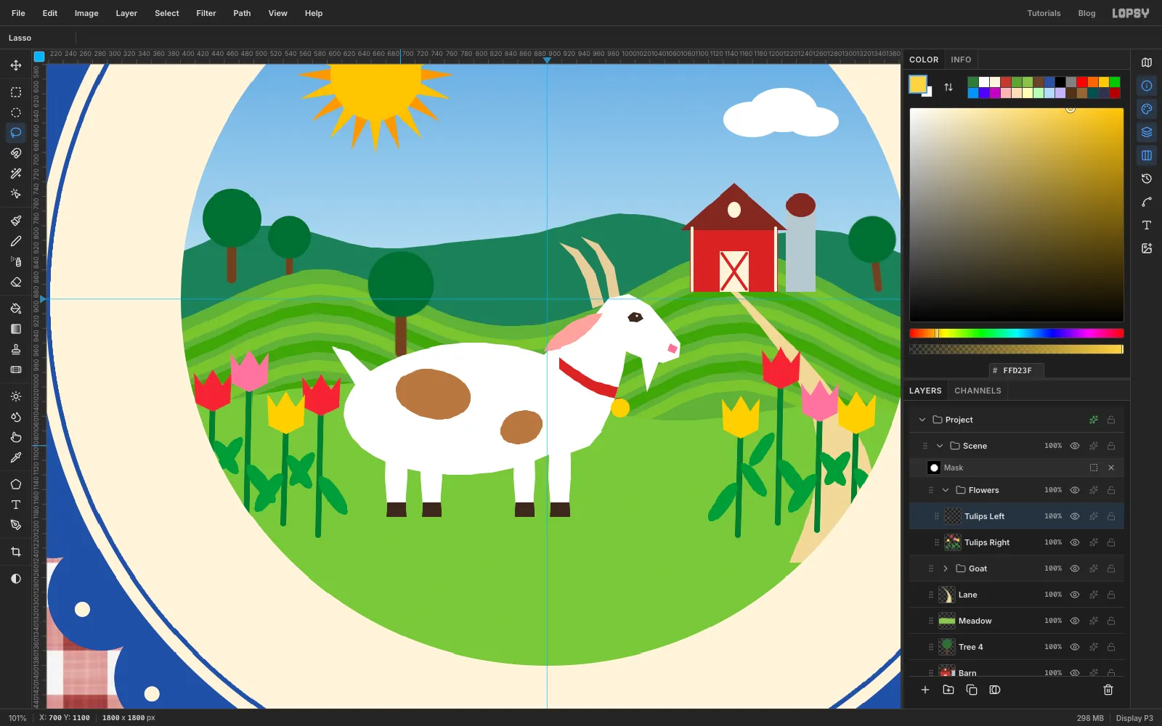Duplicate the selected layer icon
Image resolution: width=1162 pixels, height=726 pixels.
tap(972, 690)
